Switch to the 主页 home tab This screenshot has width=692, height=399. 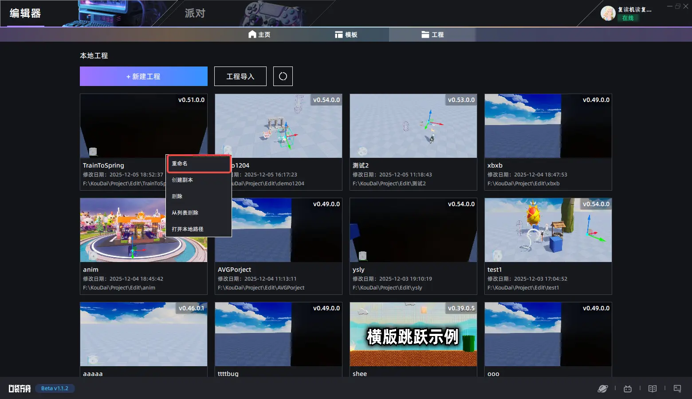(259, 35)
